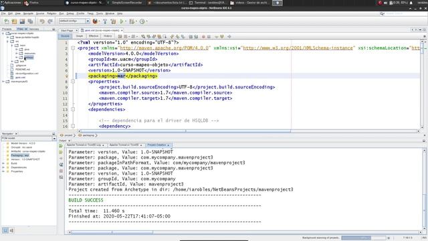Click the Clean and Build icon
The image size is (428, 241).
tap(113, 21)
